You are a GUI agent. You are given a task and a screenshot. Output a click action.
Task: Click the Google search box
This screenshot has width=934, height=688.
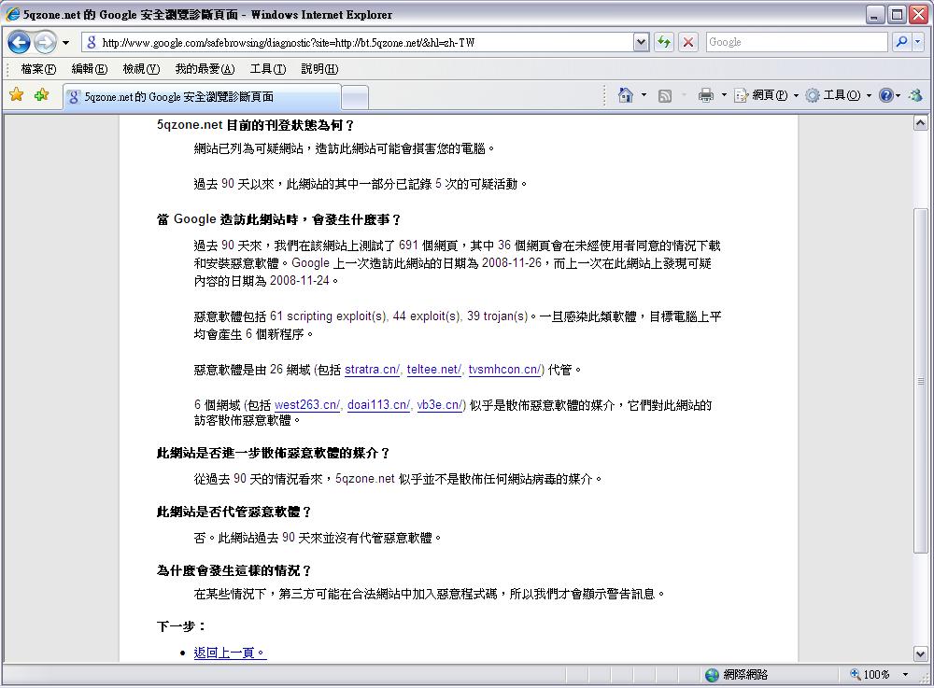797,42
